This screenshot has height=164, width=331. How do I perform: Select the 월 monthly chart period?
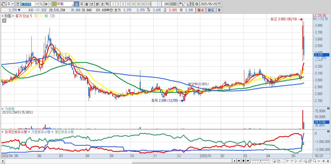[86, 4]
